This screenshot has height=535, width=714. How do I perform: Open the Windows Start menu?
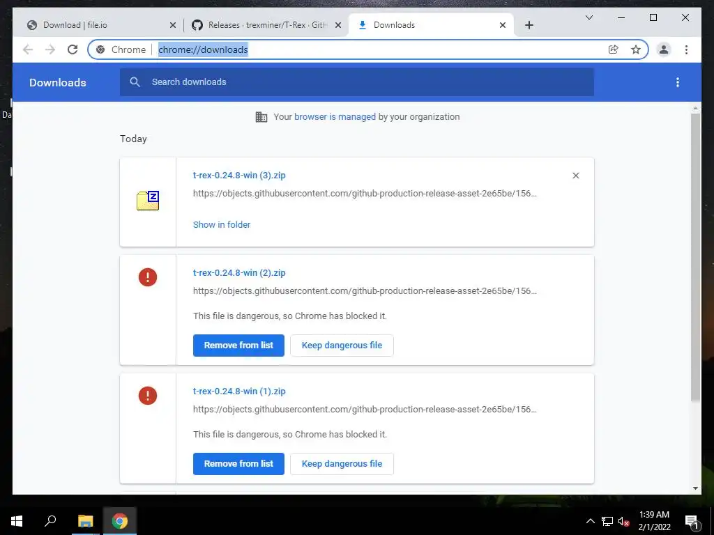tap(17, 521)
